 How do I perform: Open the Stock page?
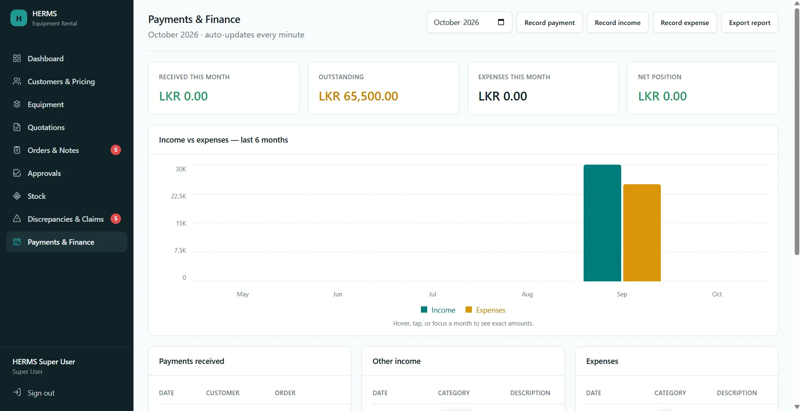[x=67, y=196]
